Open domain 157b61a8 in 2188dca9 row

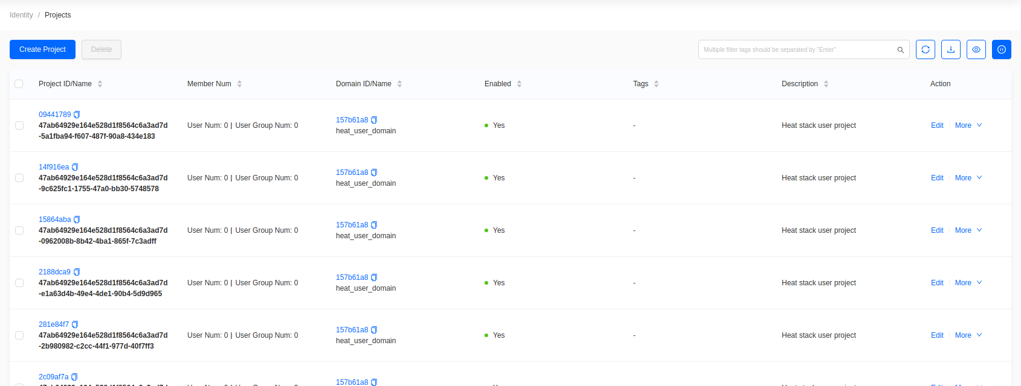352,277
